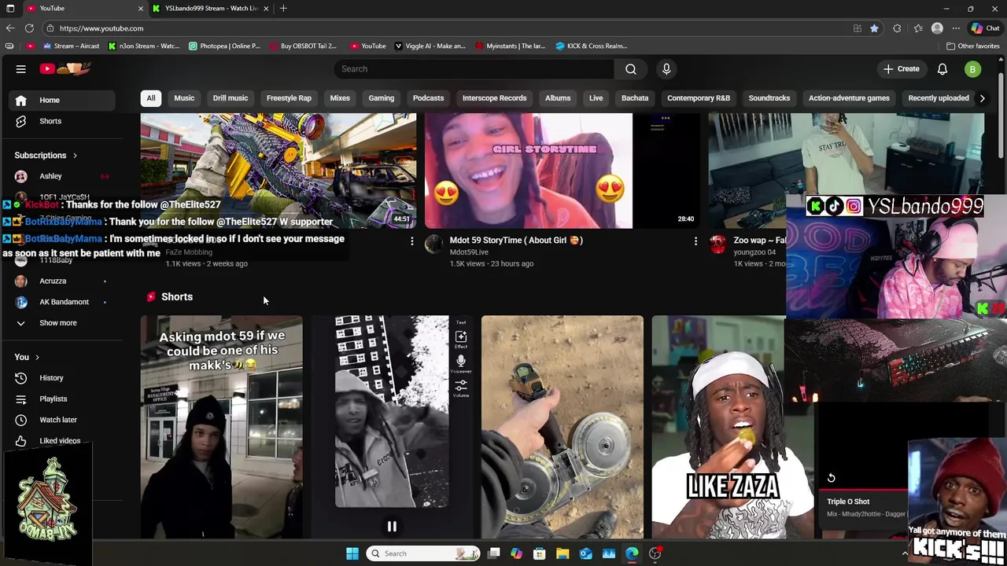
Task: Open more options for Mdot 59 StoryTime
Action: click(695, 241)
